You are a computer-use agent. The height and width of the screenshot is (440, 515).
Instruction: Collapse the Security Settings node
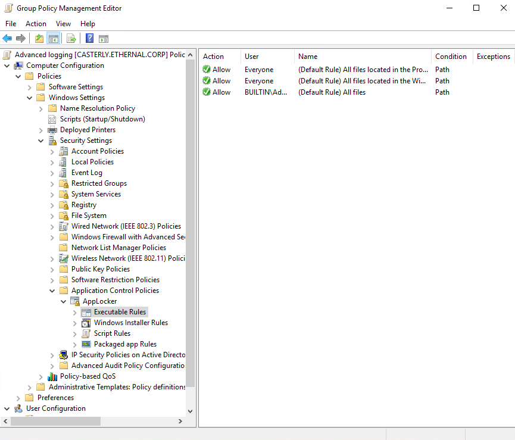point(40,141)
